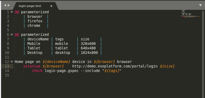This screenshot has width=205, height=98.
Task: Click the minimap code preview
Action: point(190,14)
